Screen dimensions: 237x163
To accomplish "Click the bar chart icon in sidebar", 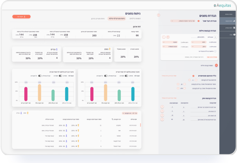I will click(x=234, y=21).
